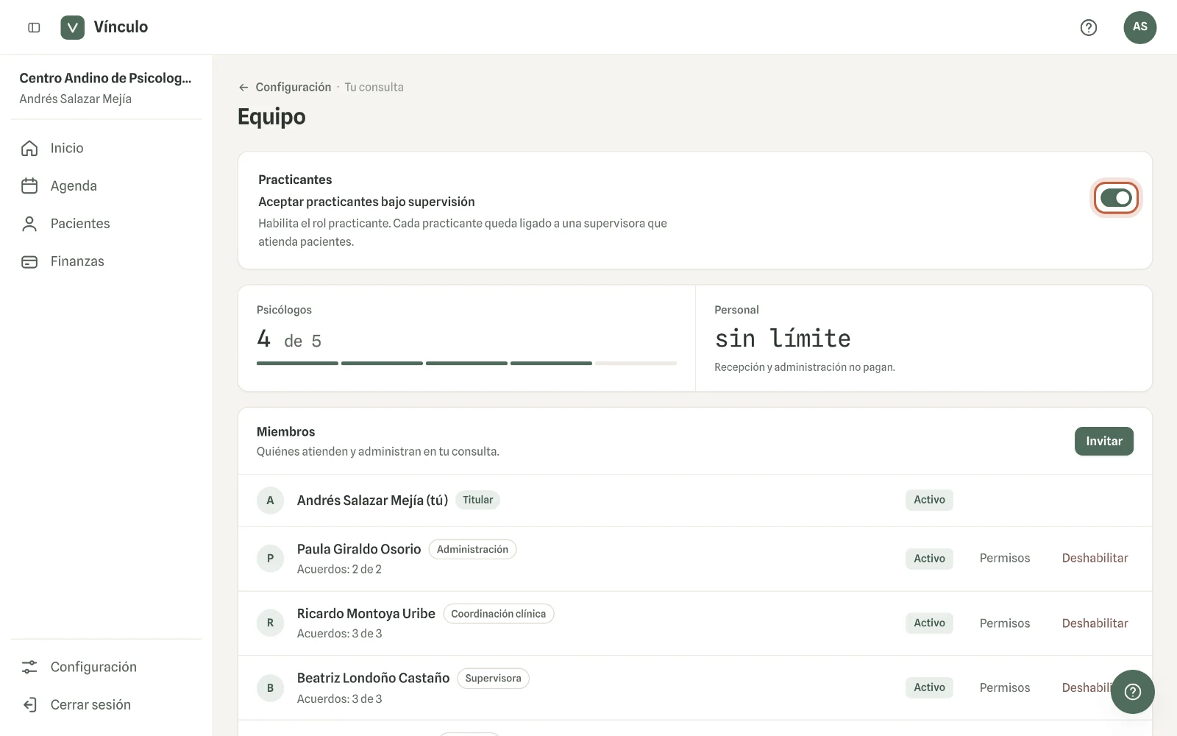Click the Pacientes person icon

[29, 224]
